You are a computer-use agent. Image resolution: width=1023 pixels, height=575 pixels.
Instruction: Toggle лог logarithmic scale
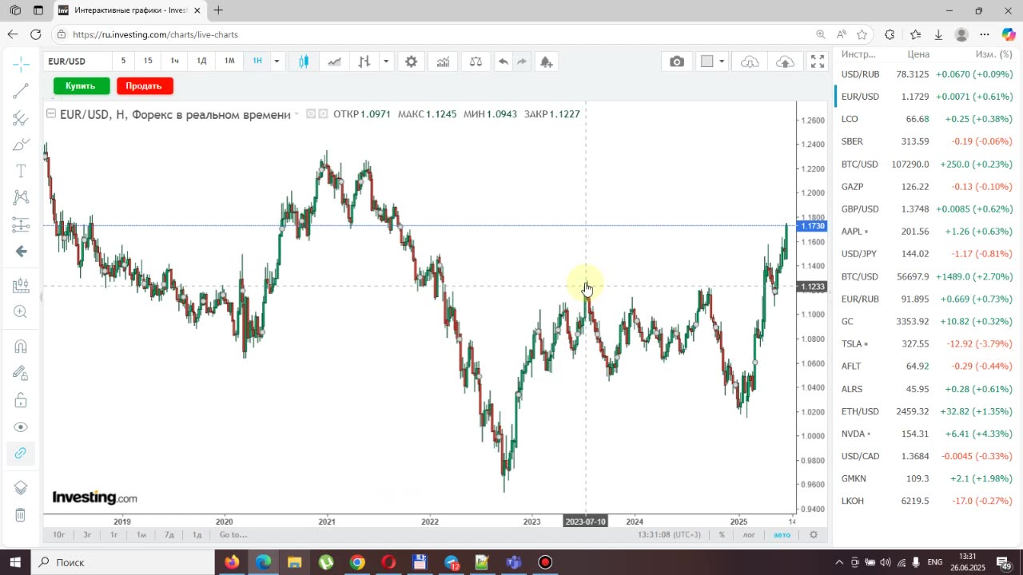click(x=749, y=535)
